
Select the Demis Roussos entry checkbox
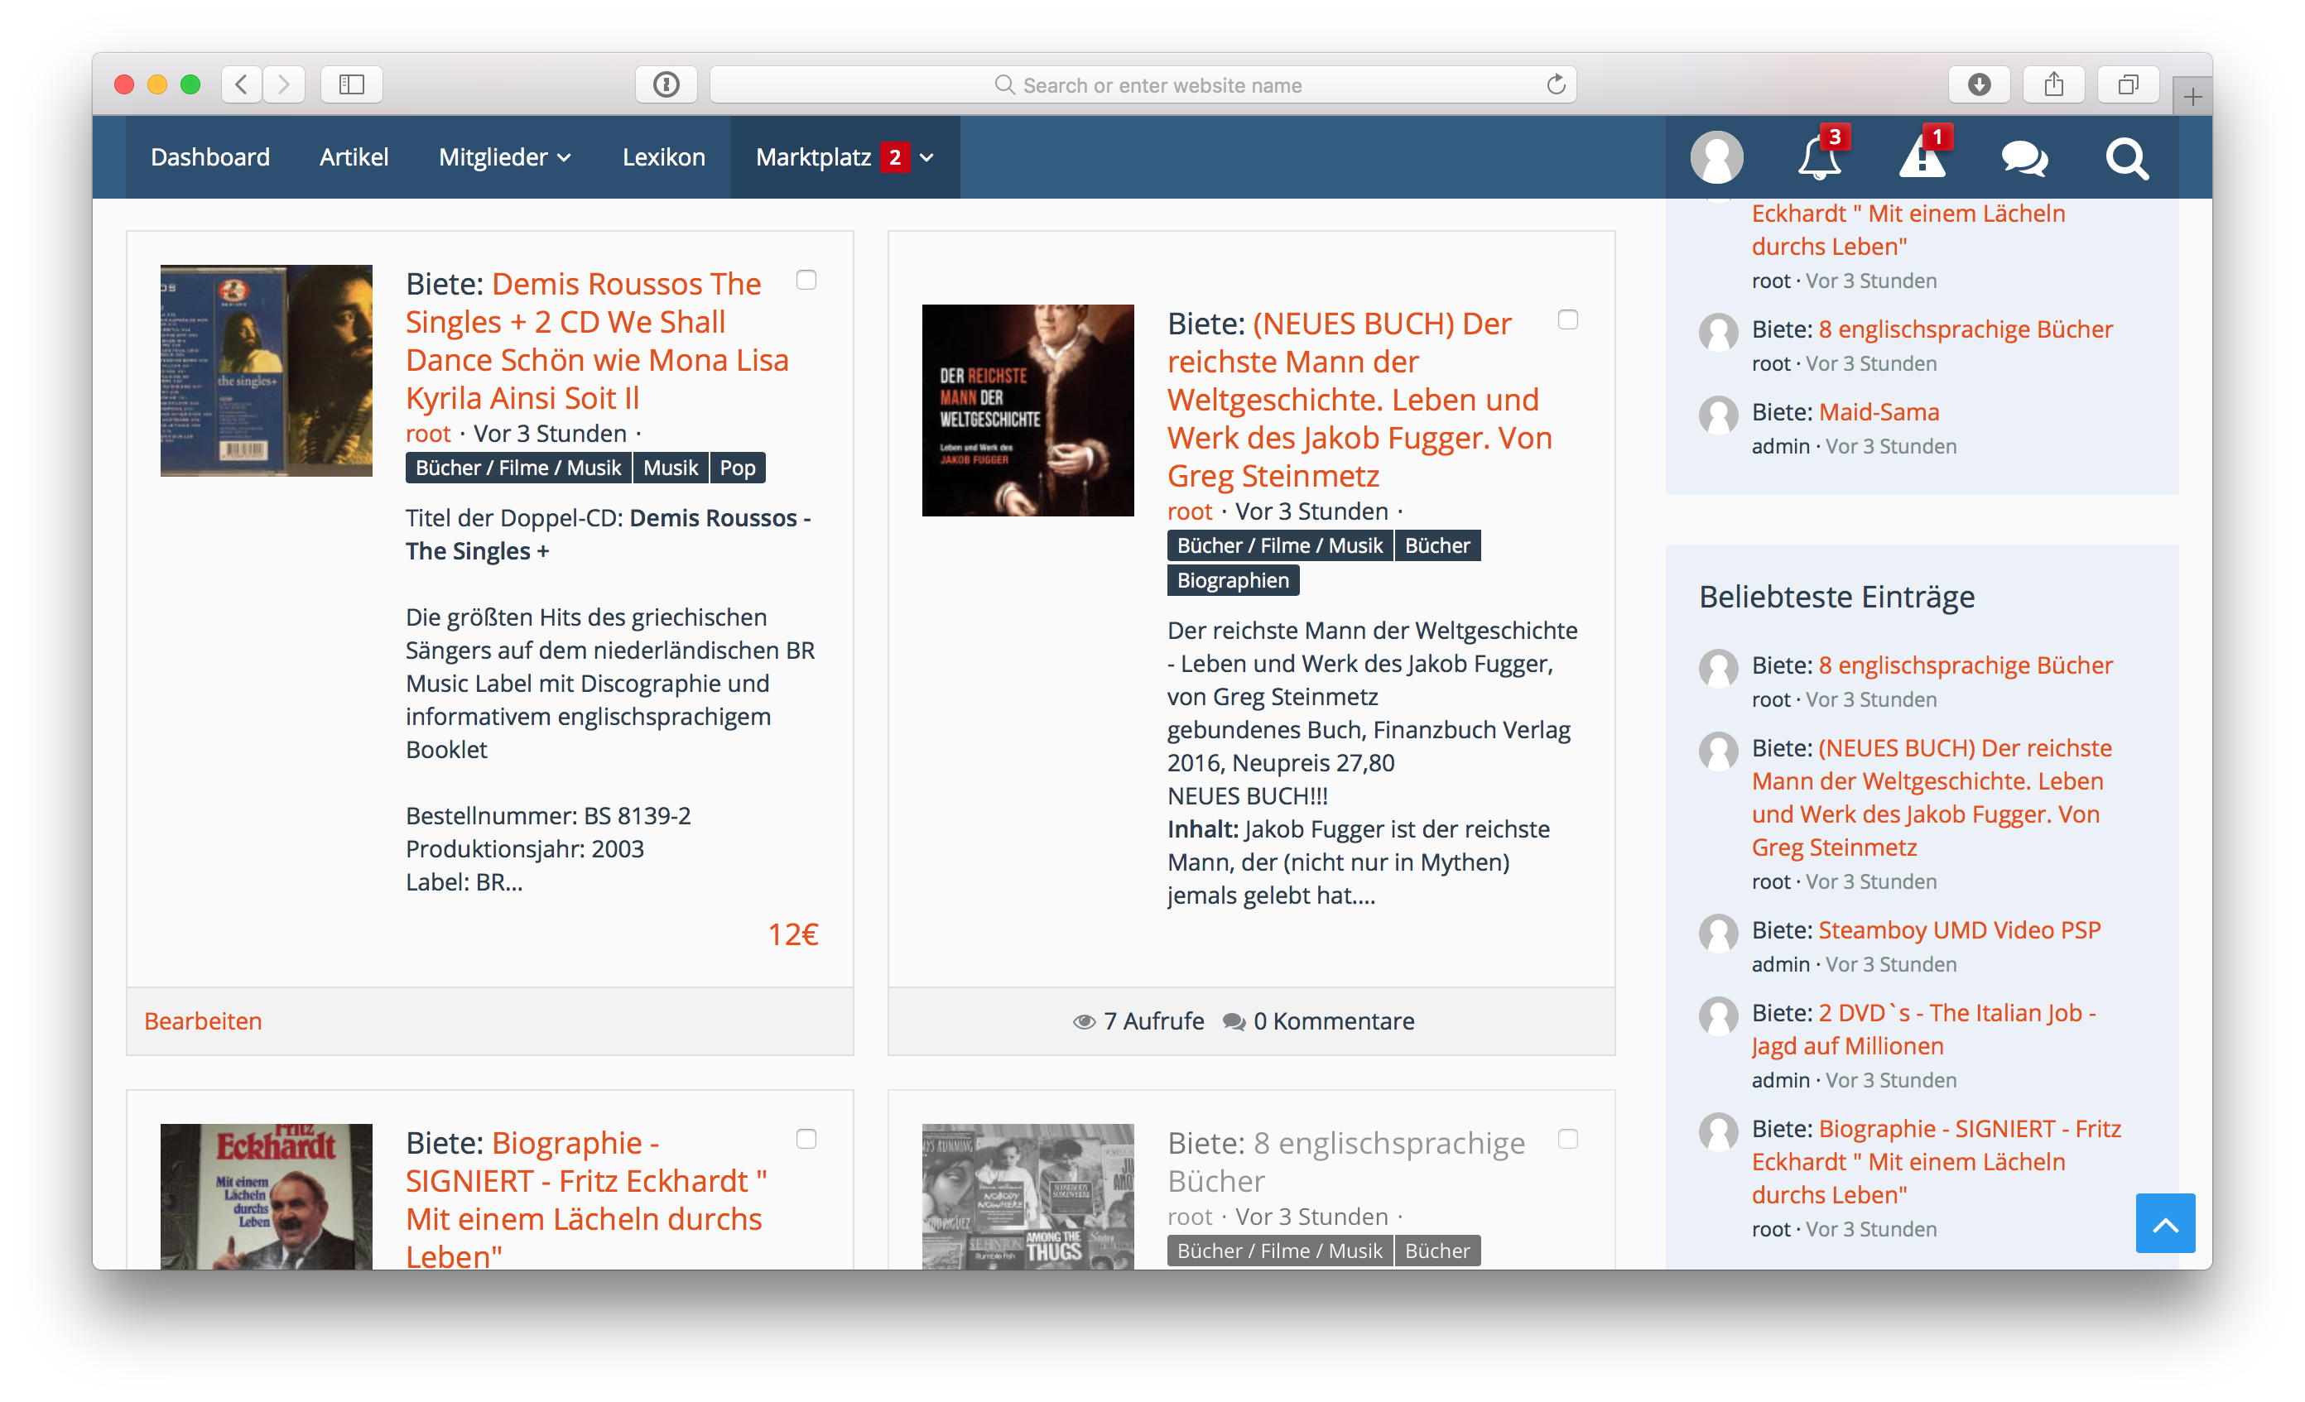(806, 280)
